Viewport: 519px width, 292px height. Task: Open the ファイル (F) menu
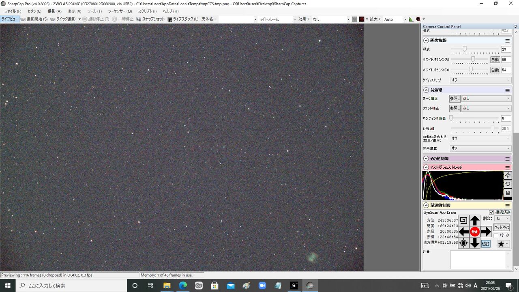(x=13, y=11)
